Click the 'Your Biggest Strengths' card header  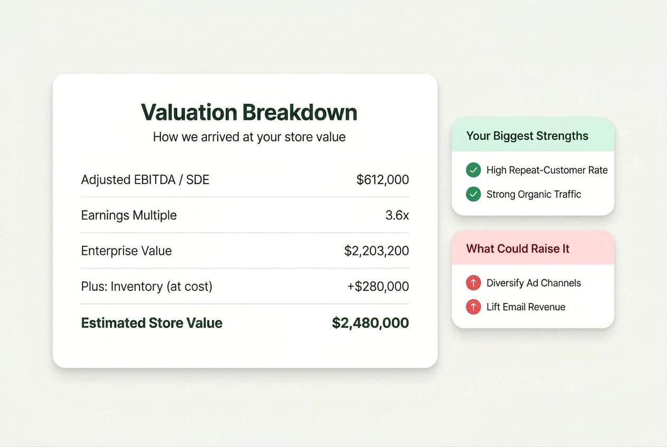coord(533,135)
